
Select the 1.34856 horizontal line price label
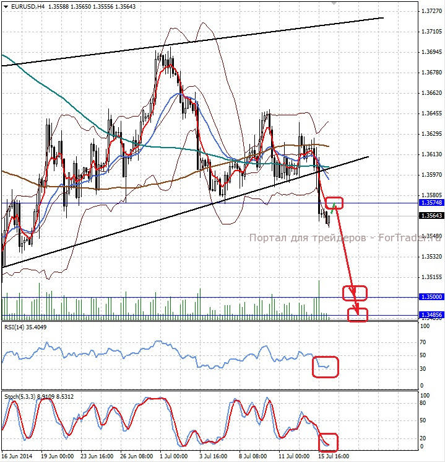tap(431, 314)
